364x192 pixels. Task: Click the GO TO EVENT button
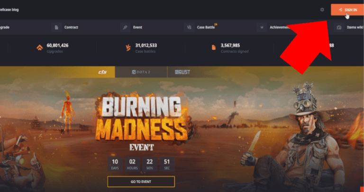(x=141, y=182)
